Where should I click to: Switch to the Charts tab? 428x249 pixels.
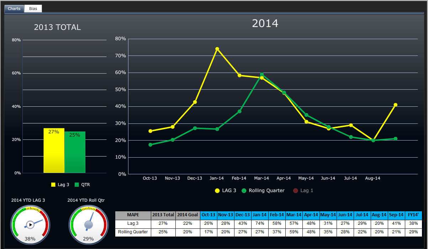point(14,9)
